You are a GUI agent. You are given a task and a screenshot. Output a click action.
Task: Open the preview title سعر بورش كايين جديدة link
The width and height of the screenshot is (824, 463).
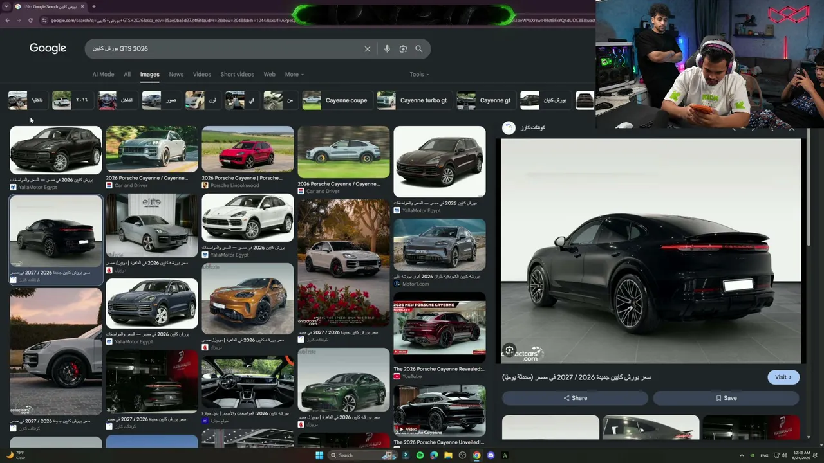[577, 377]
